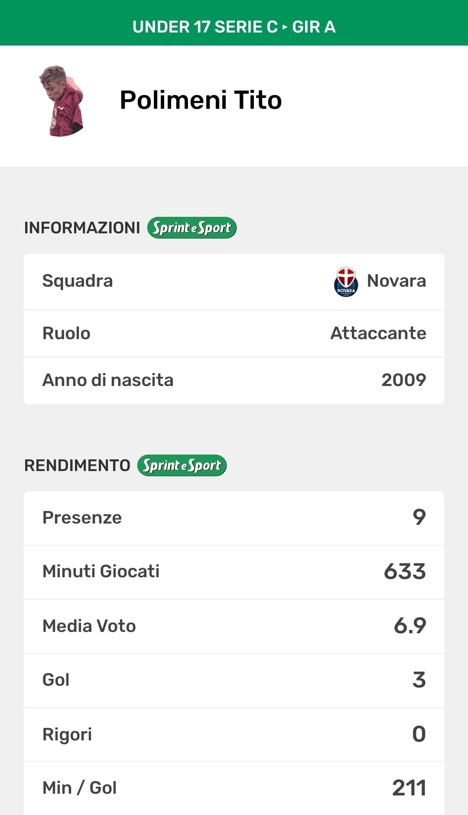
Task: Select the Minuti Giocati row
Action: [x=234, y=572]
